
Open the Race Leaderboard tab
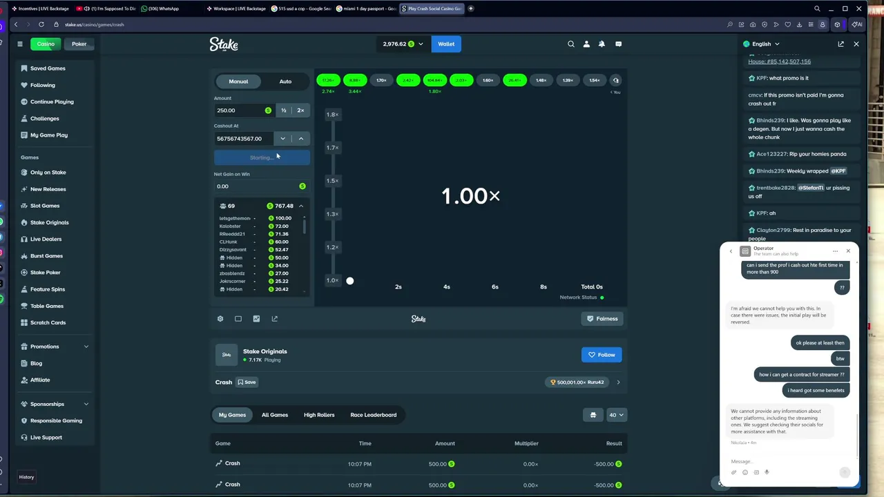tap(374, 415)
